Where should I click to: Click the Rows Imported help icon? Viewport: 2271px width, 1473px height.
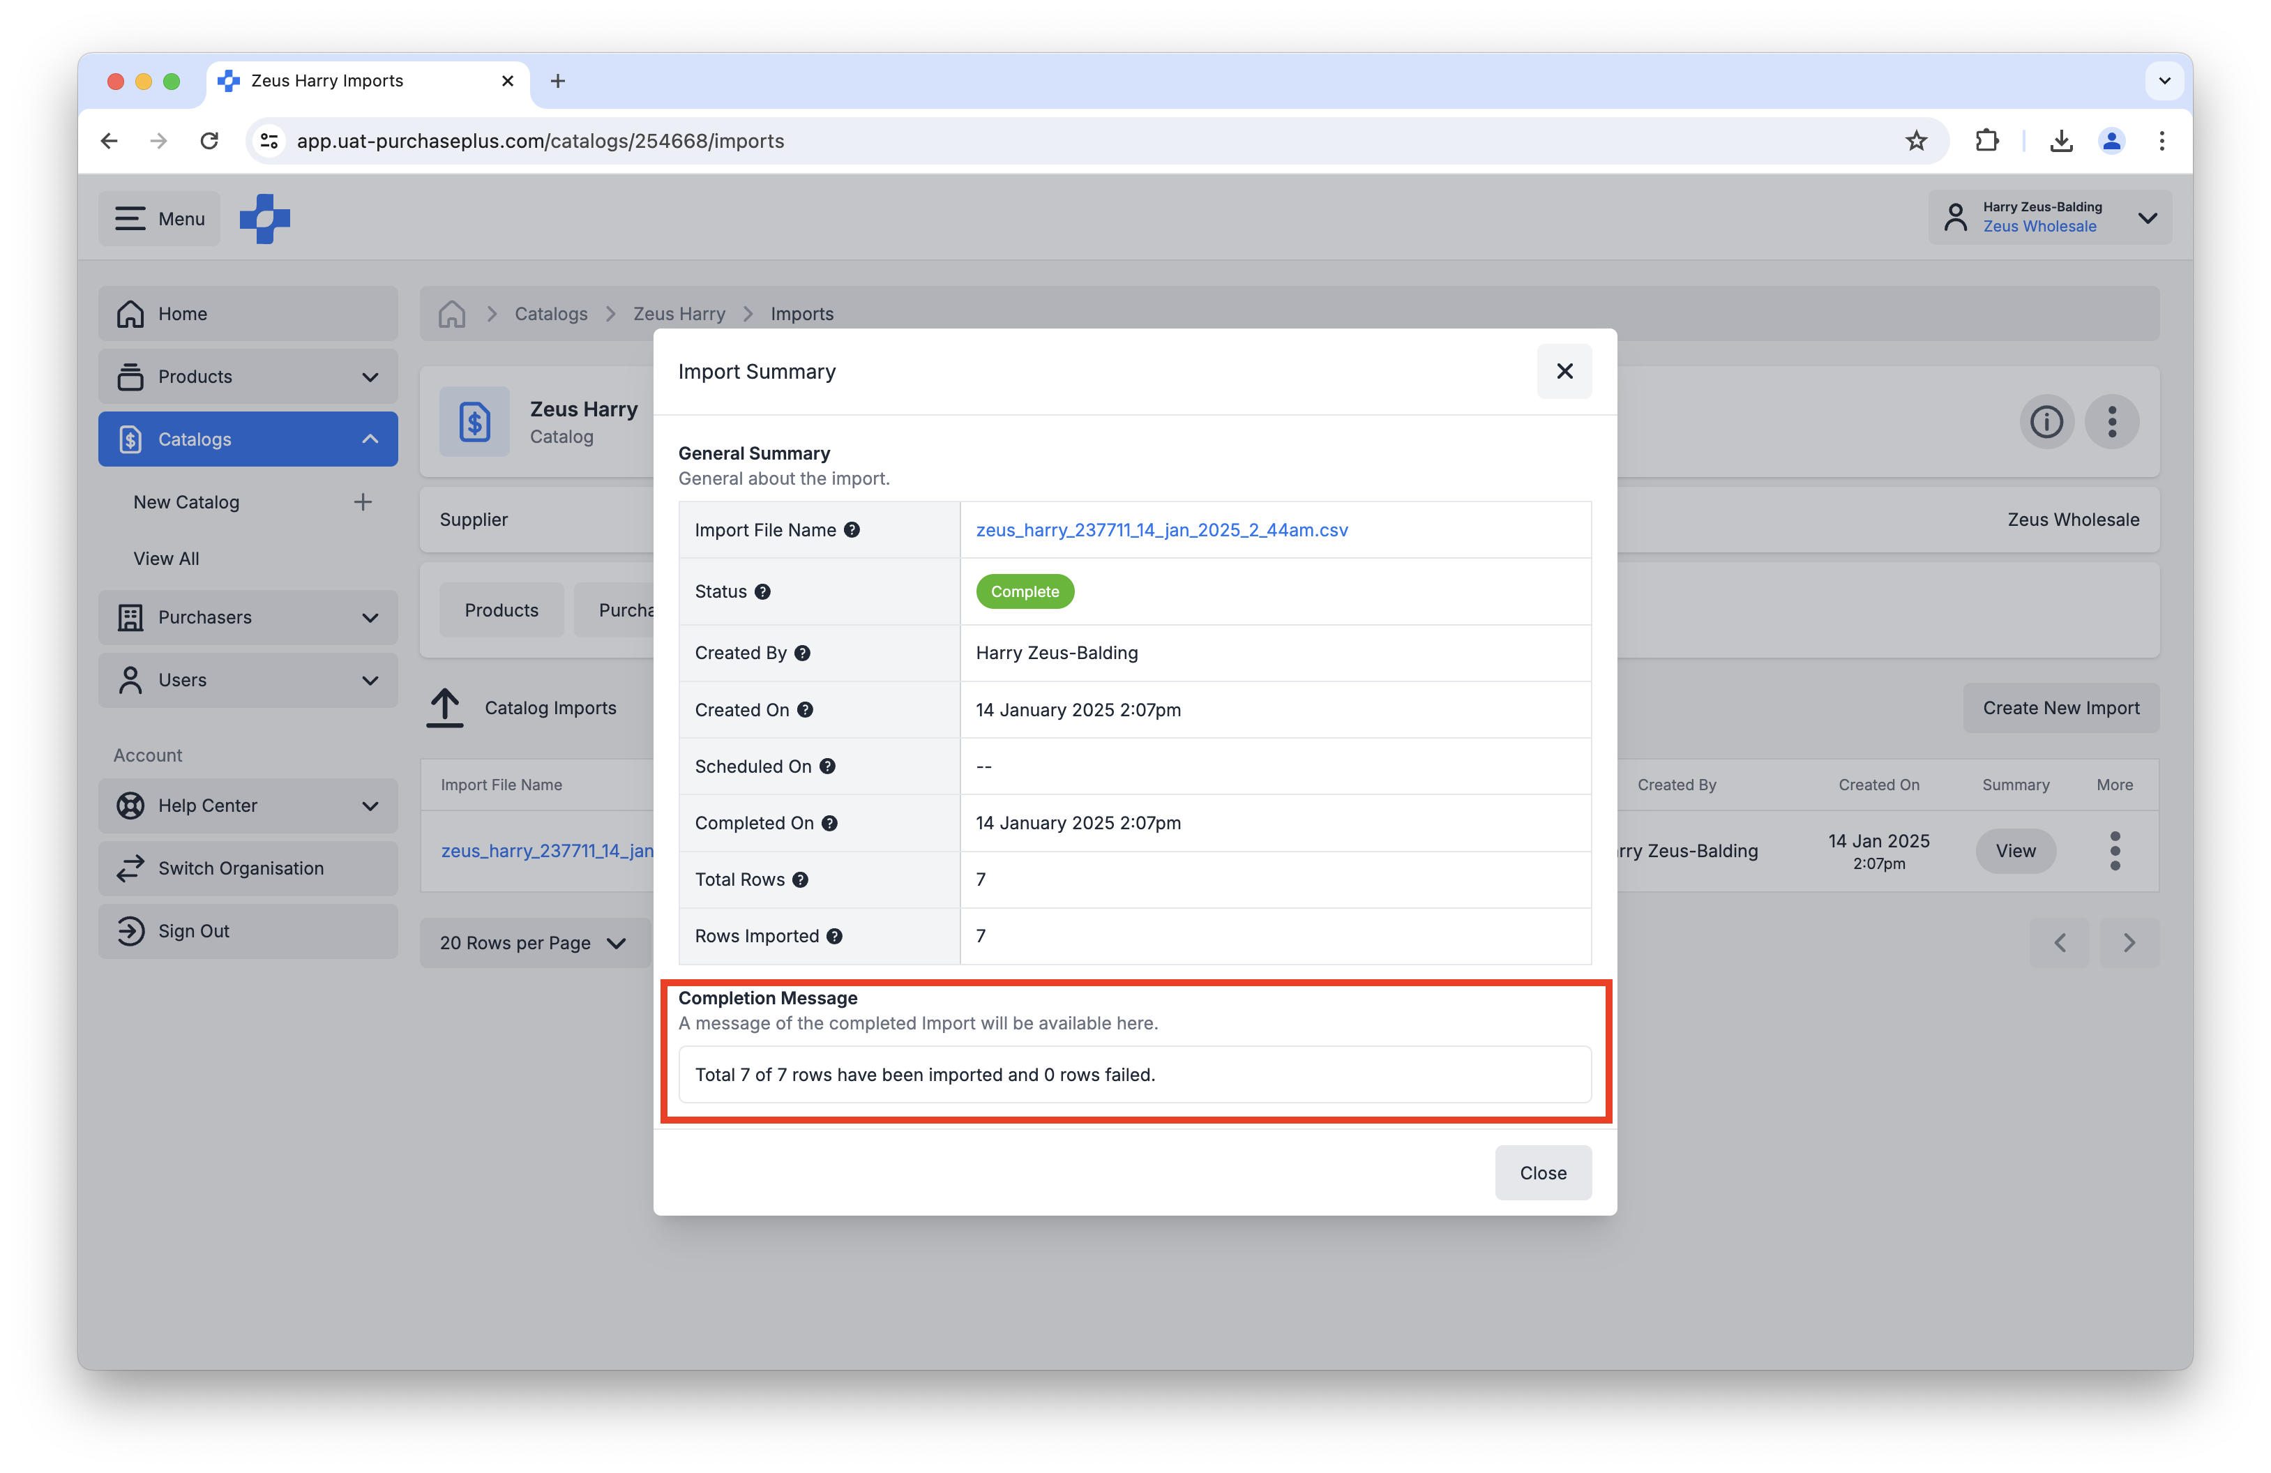coord(834,936)
